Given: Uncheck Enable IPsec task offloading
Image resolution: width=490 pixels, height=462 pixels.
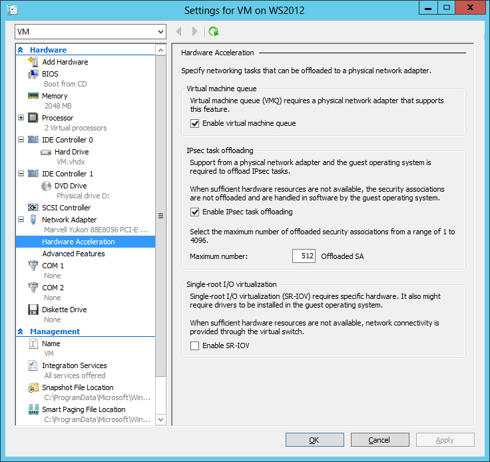Looking at the screenshot, I should [x=195, y=212].
